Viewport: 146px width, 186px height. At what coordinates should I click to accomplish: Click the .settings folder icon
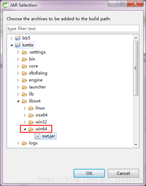[24, 52]
